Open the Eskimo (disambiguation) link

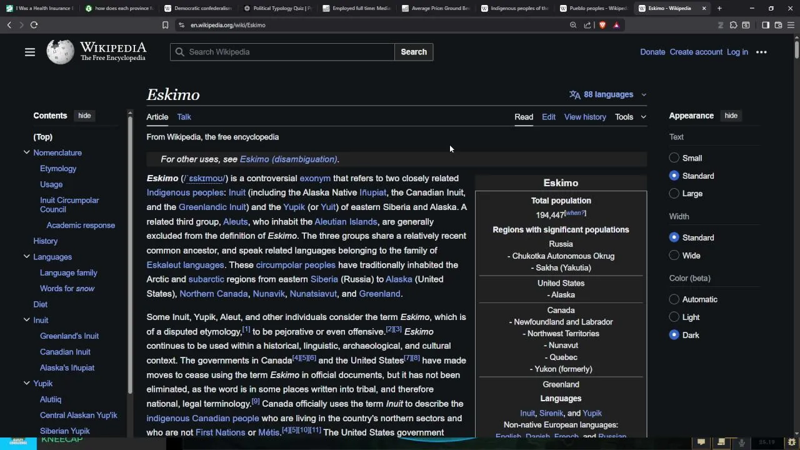[x=288, y=159]
